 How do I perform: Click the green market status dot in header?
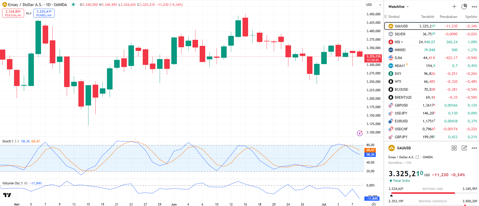[x=73, y=4]
